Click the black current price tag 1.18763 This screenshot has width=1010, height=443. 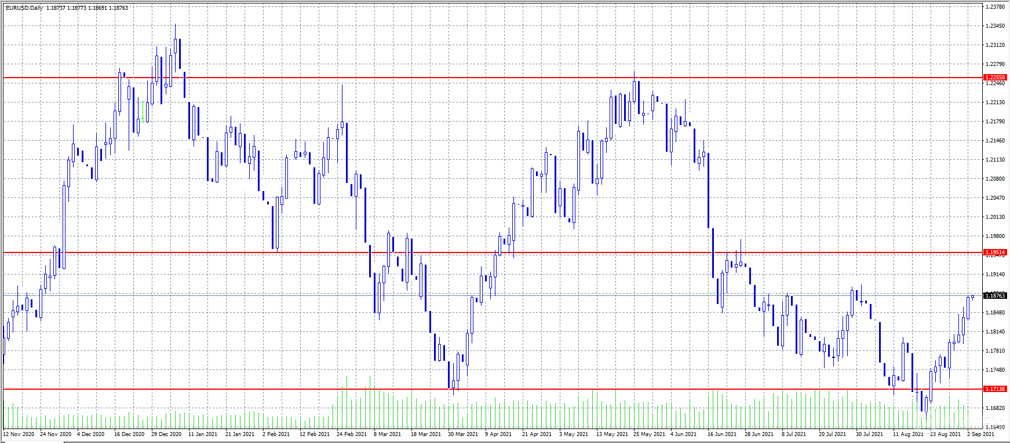click(995, 296)
